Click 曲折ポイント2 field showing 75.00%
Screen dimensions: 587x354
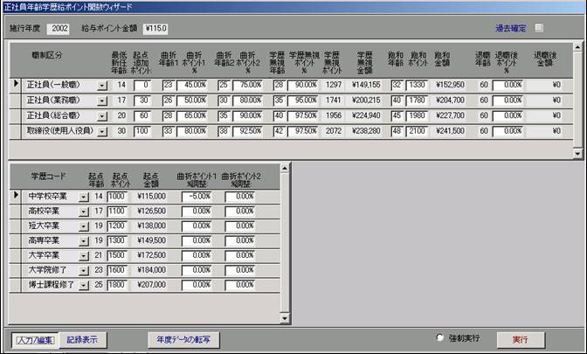[x=247, y=86]
